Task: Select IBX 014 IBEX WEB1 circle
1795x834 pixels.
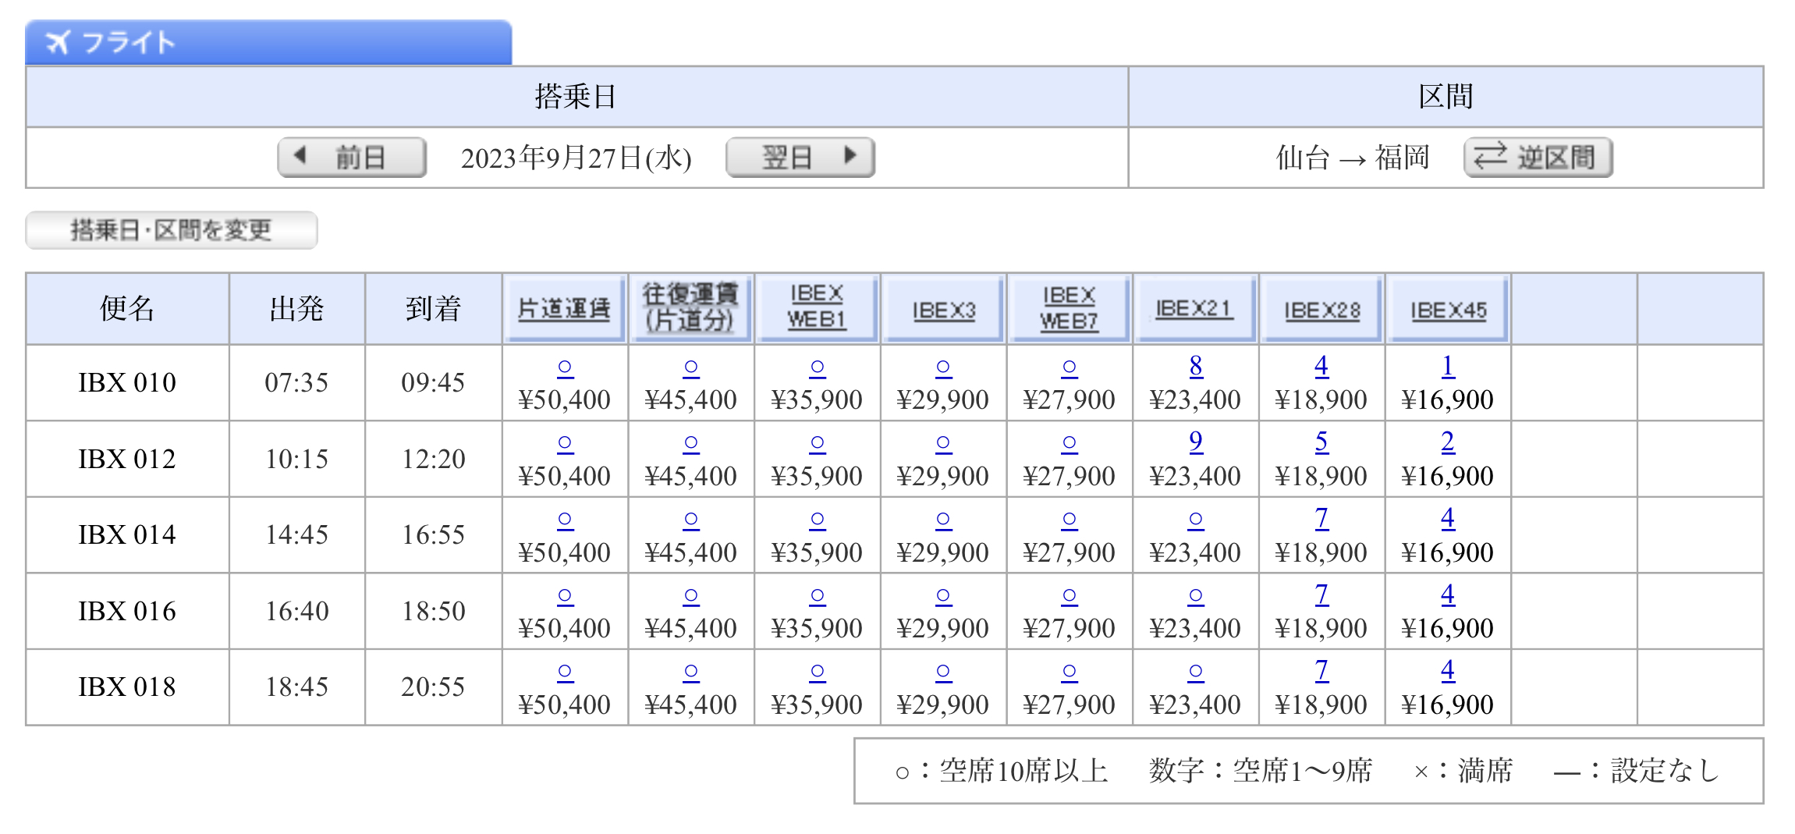Action: click(x=818, y=520)
